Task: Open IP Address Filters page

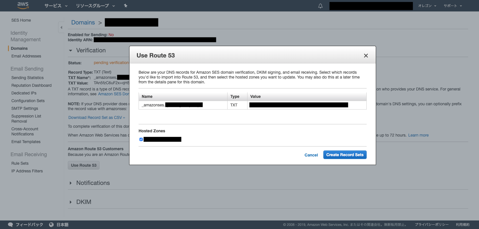Action: pyautogui.click(x=27, y=171)
